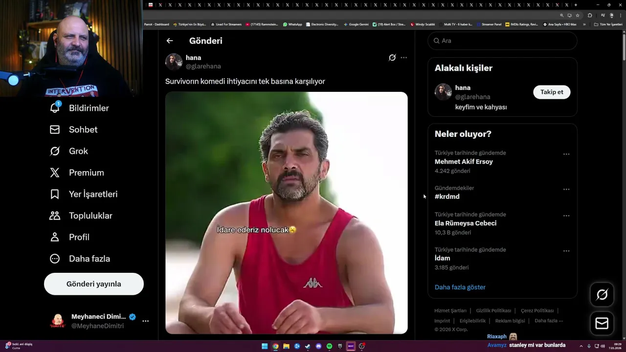Viewport: 626px width, 352px height.
Task: Click the taskbar volume icon
Action: pyautogui.click(x=603, y=346)
